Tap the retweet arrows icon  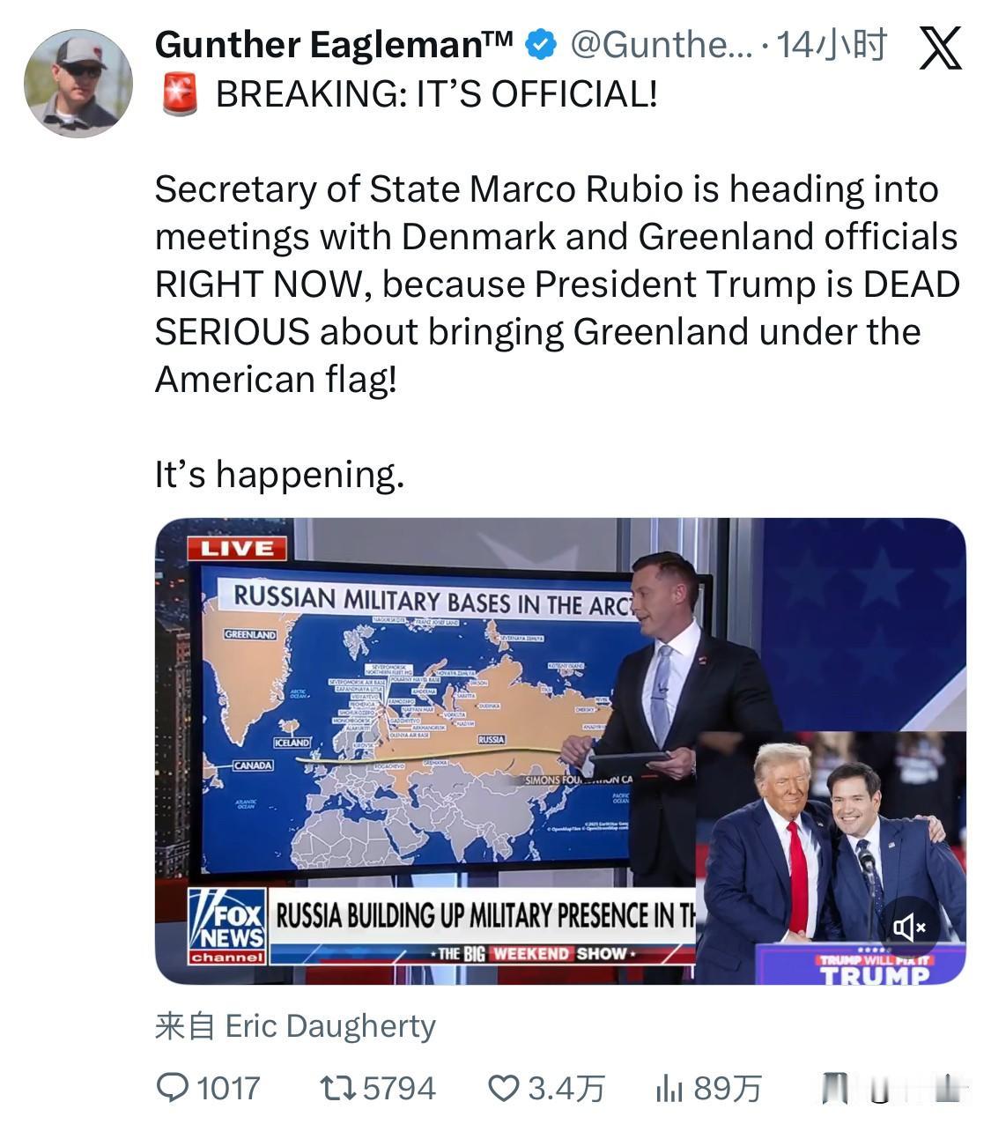coord(336,1088)
